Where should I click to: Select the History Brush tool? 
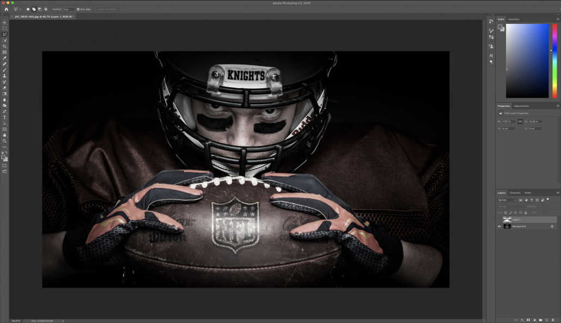coord(5,82)
